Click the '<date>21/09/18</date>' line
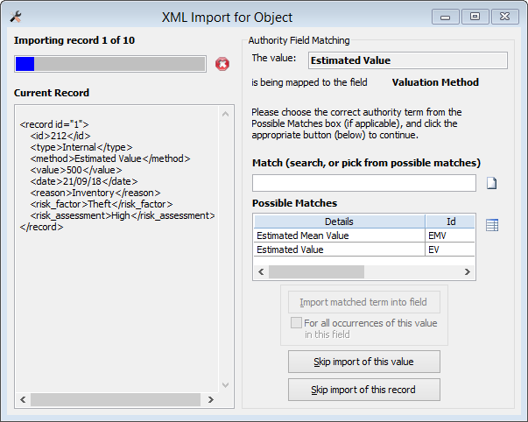 pyautogui.click(x=84, y=181)
